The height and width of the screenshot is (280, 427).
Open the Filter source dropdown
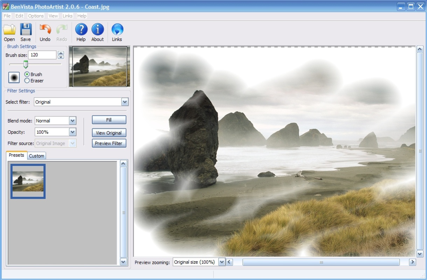coord(73,143)
